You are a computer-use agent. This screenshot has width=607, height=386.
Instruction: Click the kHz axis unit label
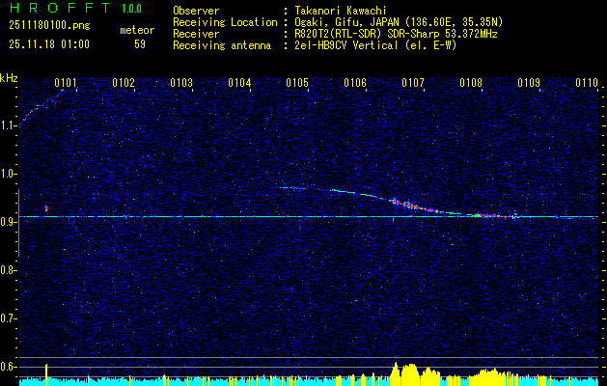click(9, 78)
